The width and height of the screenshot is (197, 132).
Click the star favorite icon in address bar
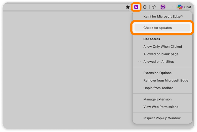pyautogui.click(x=128, y=7)
